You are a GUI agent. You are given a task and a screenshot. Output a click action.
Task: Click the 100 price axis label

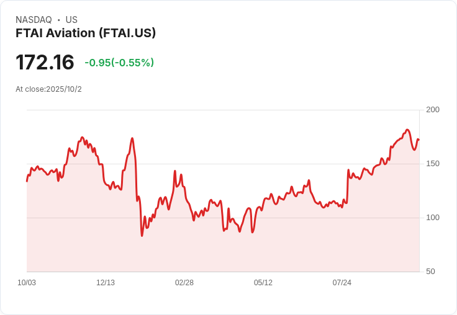click(x=433, y=218)
